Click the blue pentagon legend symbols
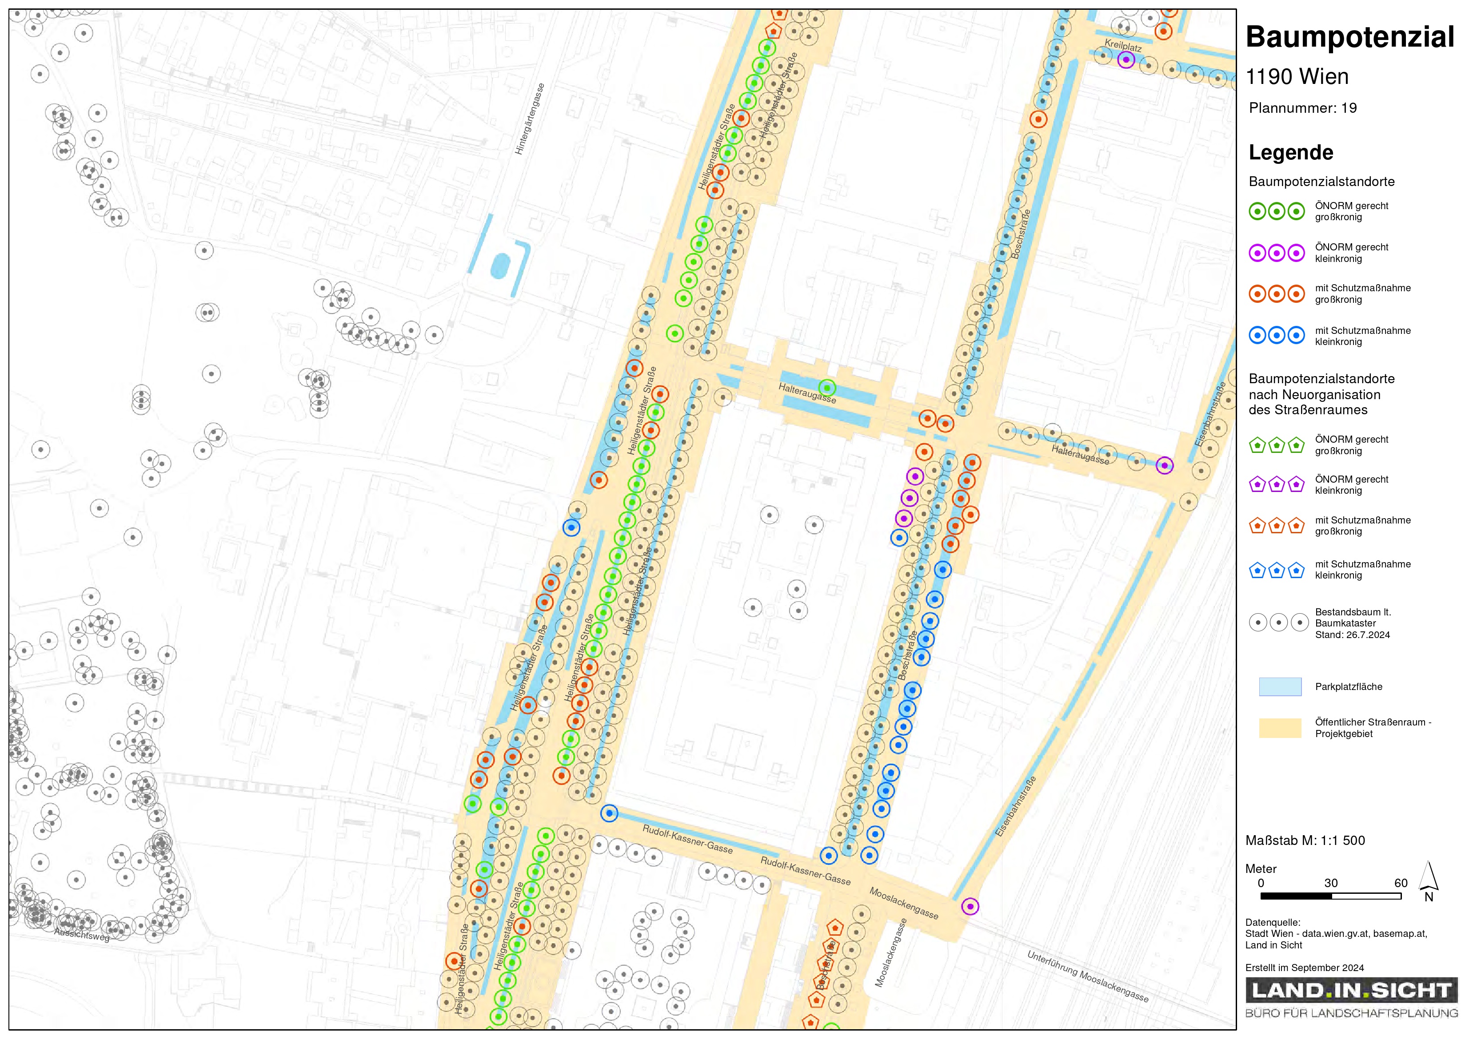The width and height of the screenshot is (1469, 1039). [1276, 569]
